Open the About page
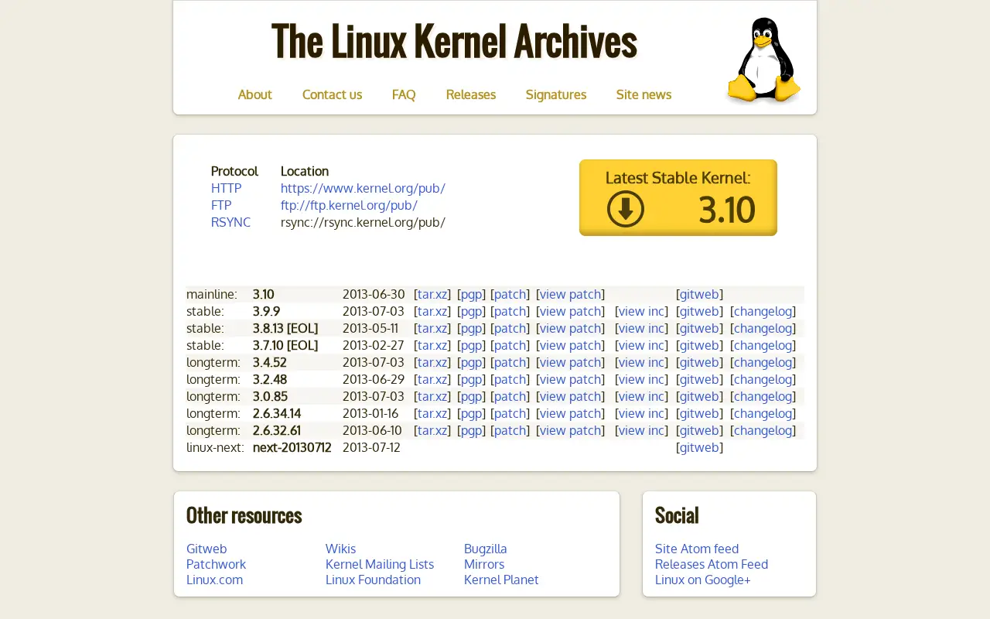Screen dimensions: 990x619 254,94
